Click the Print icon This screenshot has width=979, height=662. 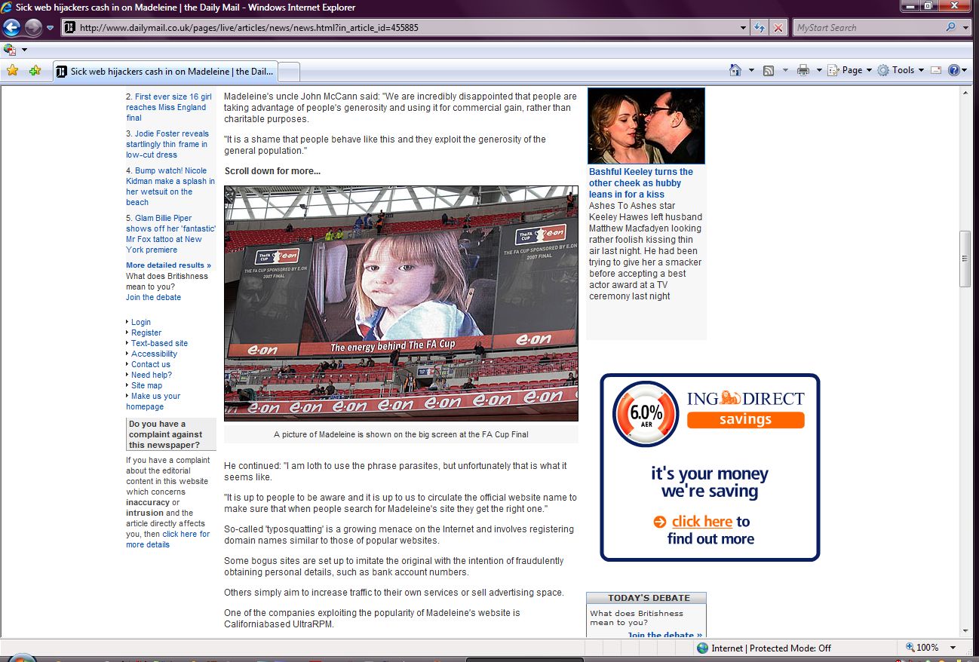[803, 70]
